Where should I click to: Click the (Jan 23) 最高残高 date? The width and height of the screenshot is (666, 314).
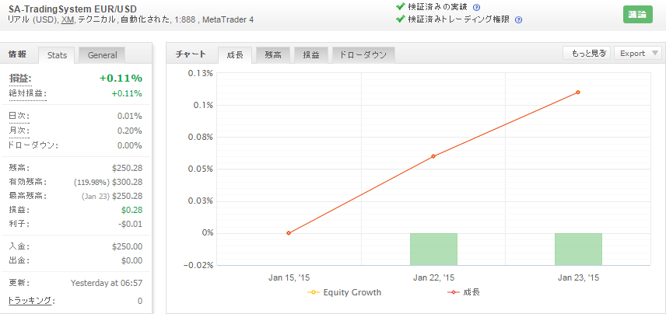95,197
